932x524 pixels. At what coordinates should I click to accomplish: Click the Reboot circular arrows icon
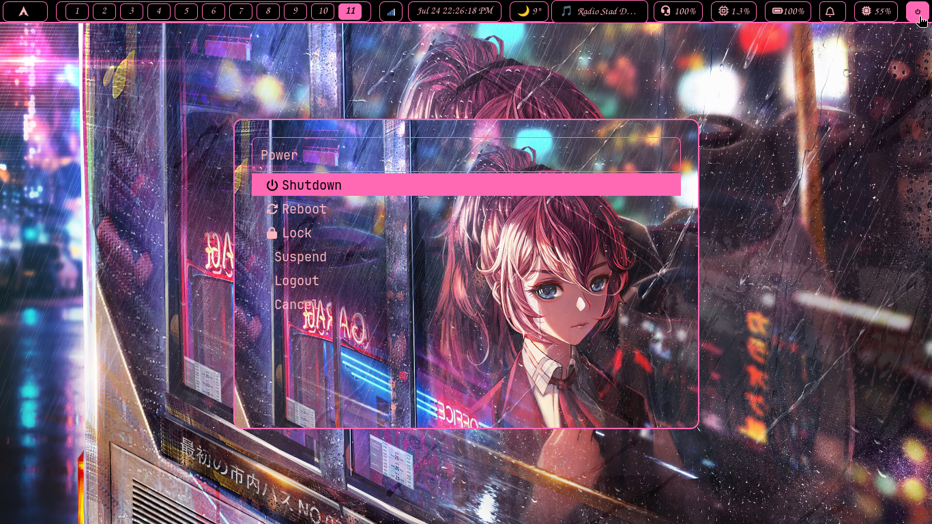point(272,209)
